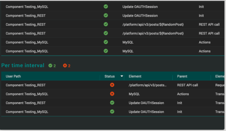Image resolution: width=226 pixels, height=131 pixels.
Task: Click MySQL element cell in the failed row
Action: click(134, 94)
